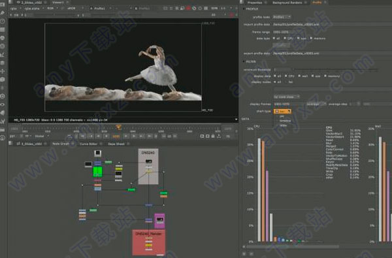Open the Draw nodes menu in left toolbar
The image size is (392, 258).
point(3,13)
